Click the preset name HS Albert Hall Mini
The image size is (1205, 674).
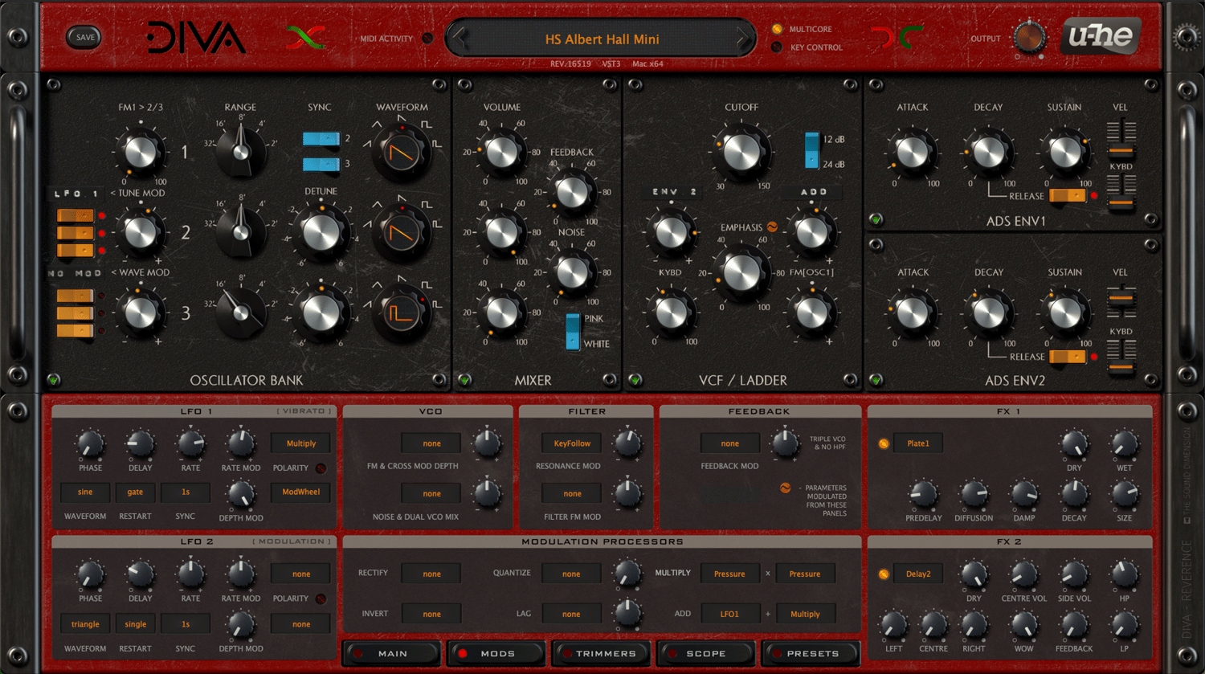coord(602,39)
